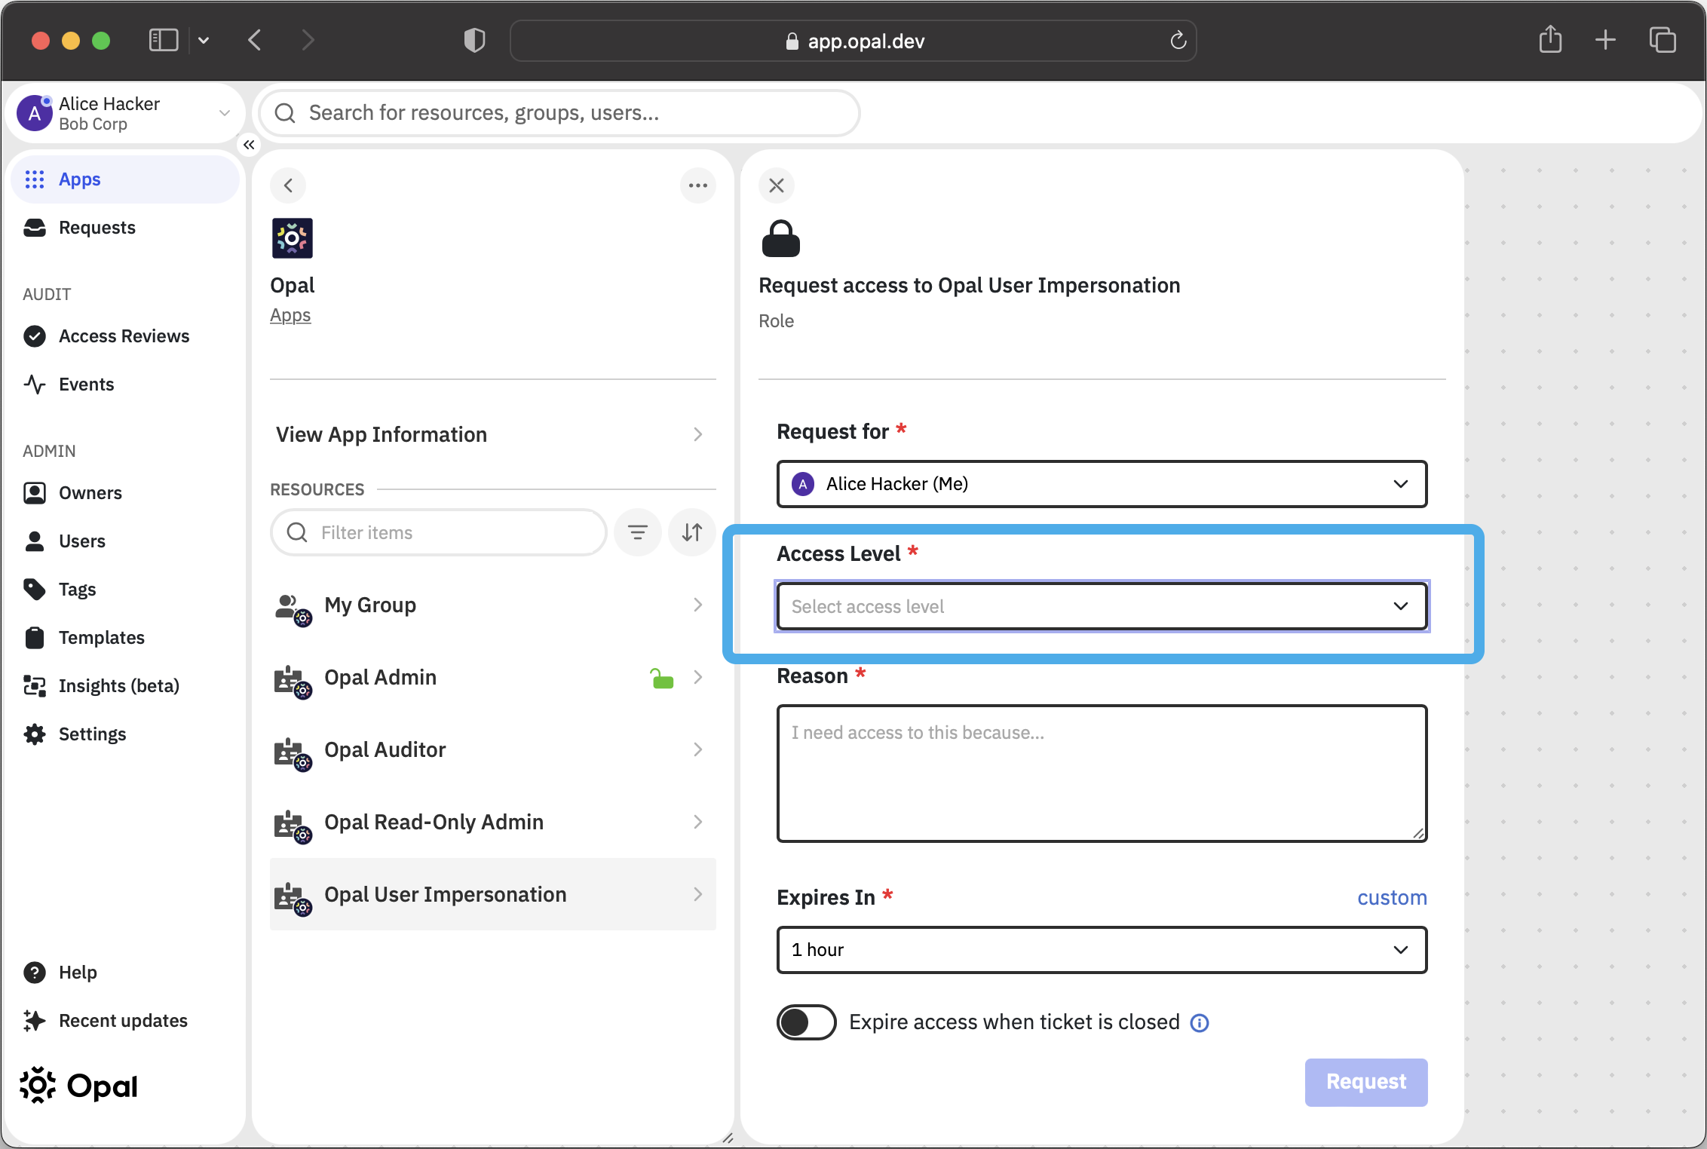The width and height of the screenshot is (1707, 1149).
Task: Expand Opal Admin chevron
Action: pyautogui.click(x=698, y=678)
